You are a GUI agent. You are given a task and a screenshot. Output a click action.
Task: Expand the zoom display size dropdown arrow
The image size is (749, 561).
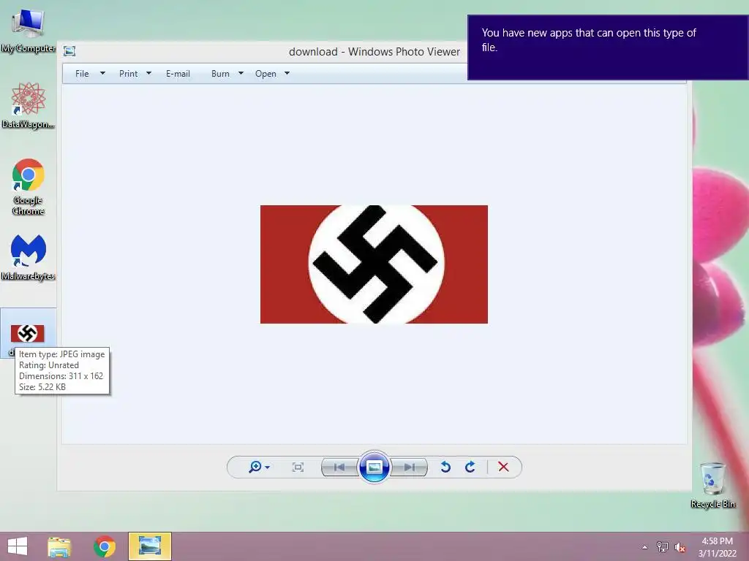[268, 467]
